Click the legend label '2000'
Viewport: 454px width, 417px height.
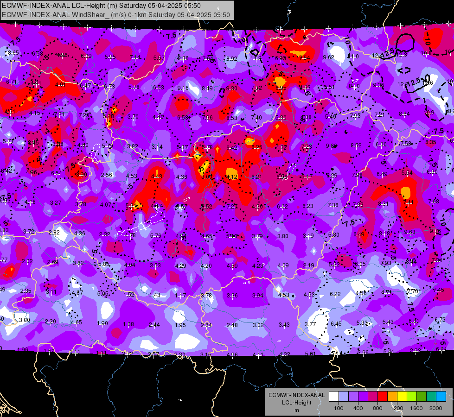[x=436, y=408]
